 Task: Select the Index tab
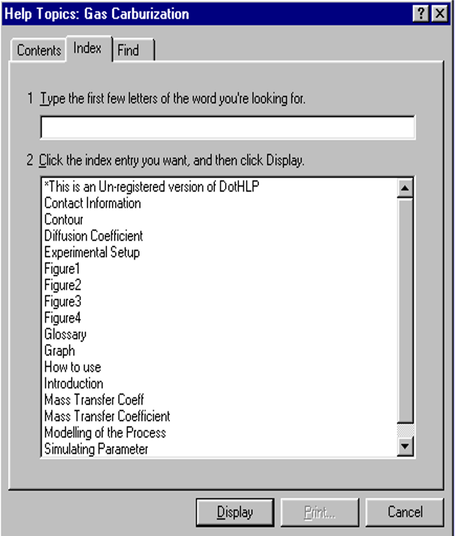(x=87, y=48)
